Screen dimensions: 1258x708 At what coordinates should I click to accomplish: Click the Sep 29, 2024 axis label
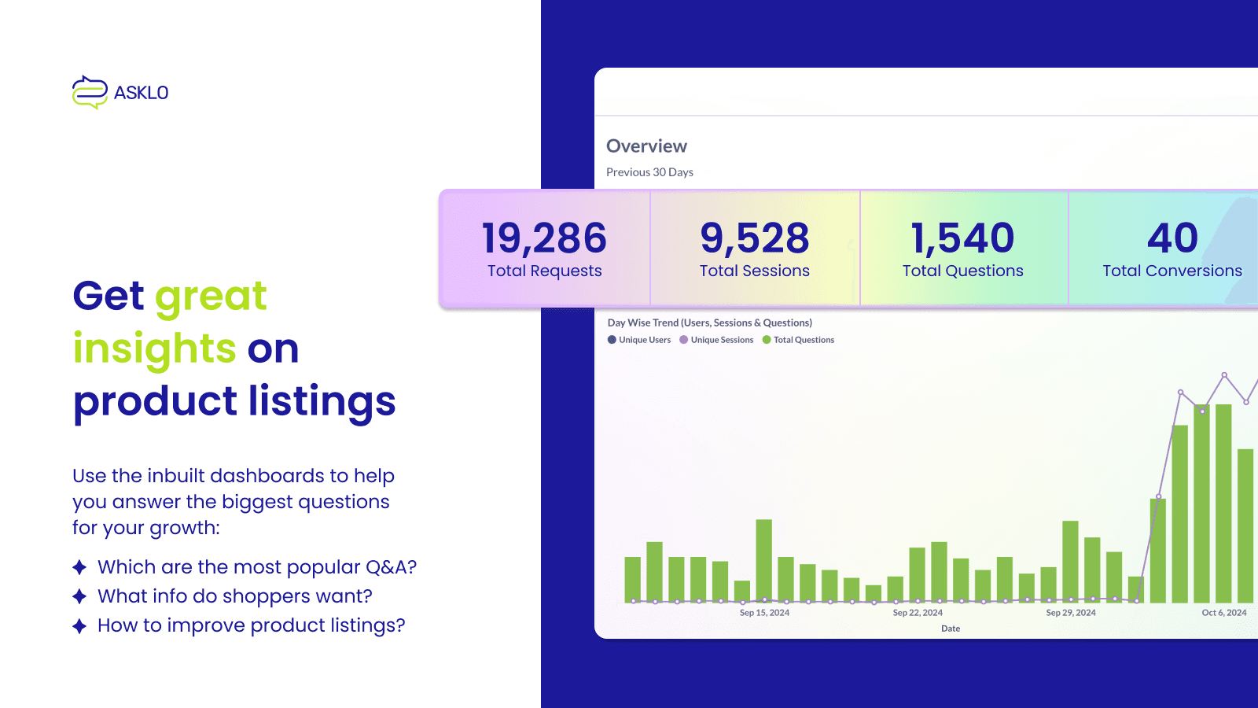(x=1070, y=613)
